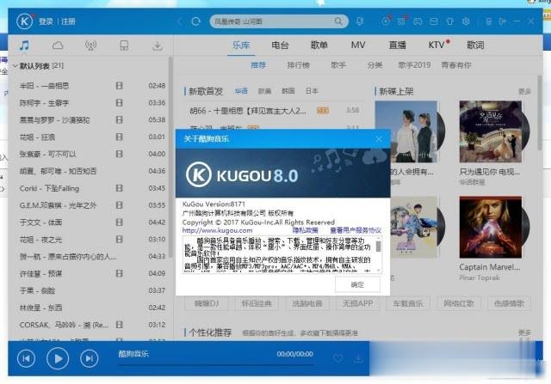This screenshot has width=551, height=384.
Task: Click 更多 beside 个性化推荐
Action: [x=524, y=332]
